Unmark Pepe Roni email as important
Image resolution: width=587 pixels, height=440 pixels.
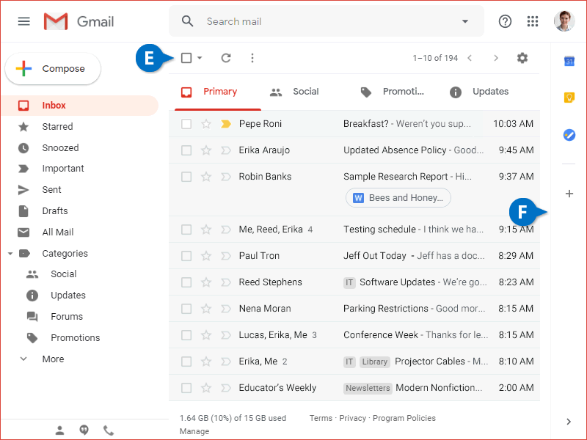226,124
